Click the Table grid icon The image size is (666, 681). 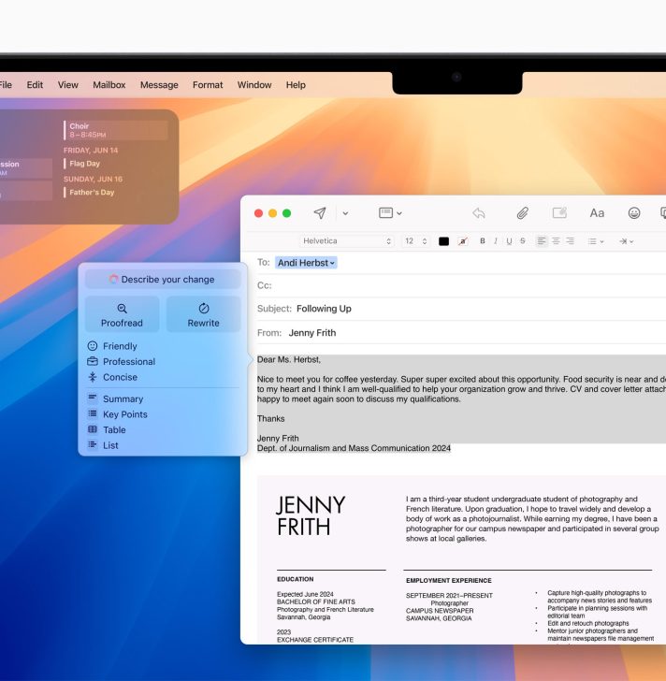93,429
